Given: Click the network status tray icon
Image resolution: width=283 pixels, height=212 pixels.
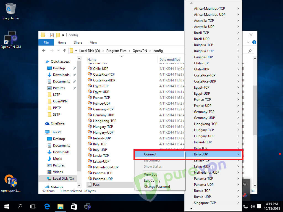Looking at the screenshot, I should click(x=246, y=206).
